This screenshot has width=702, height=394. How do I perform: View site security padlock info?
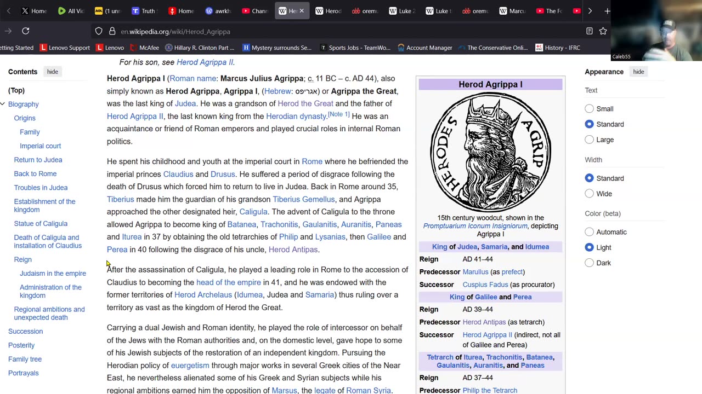[x=112, y=31]
